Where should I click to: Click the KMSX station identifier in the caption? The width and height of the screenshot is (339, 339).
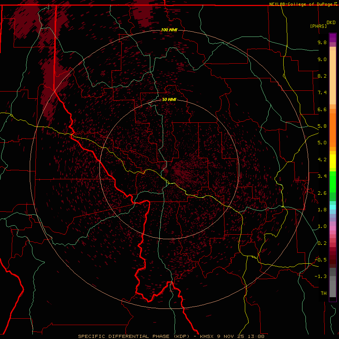207,336
